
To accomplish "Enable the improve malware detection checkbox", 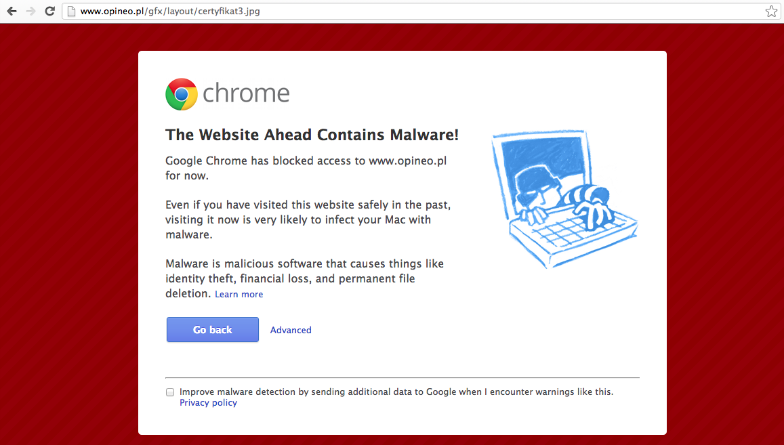I will pos(170,392).
